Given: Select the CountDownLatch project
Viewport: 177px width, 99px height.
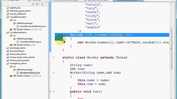Looking at the screenshot, I should click(18, 17).
